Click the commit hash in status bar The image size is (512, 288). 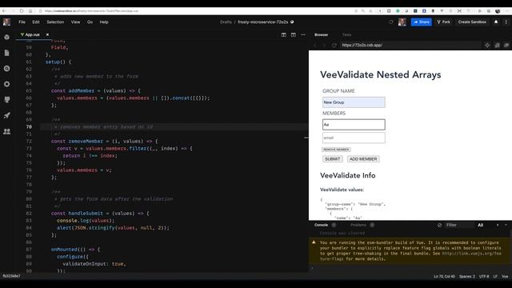tap(11, 276)
